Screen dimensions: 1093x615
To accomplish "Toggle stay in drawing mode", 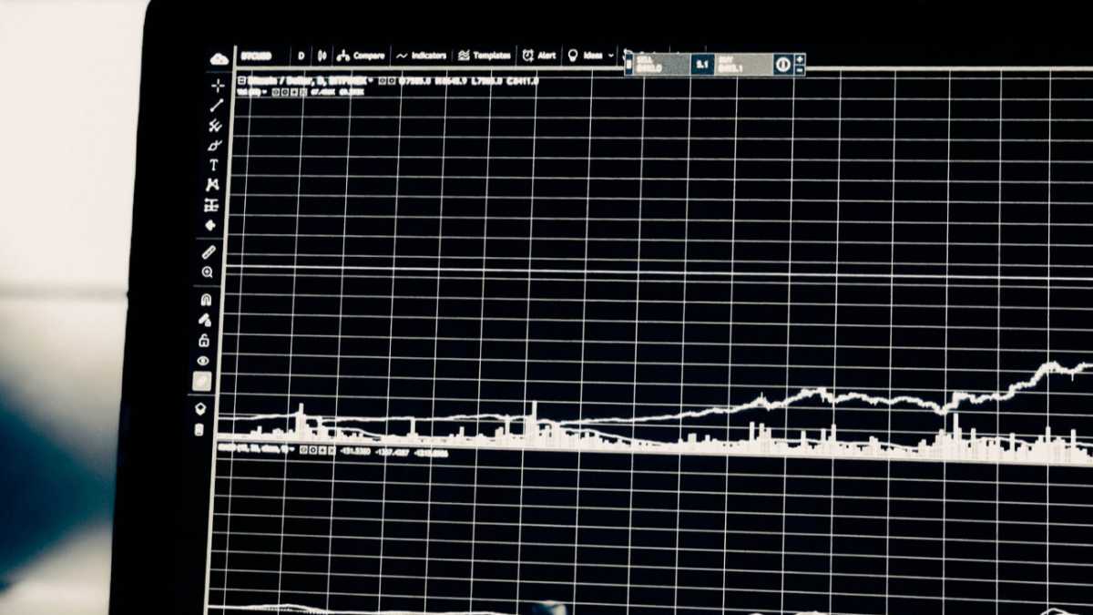I will [205, 320].
